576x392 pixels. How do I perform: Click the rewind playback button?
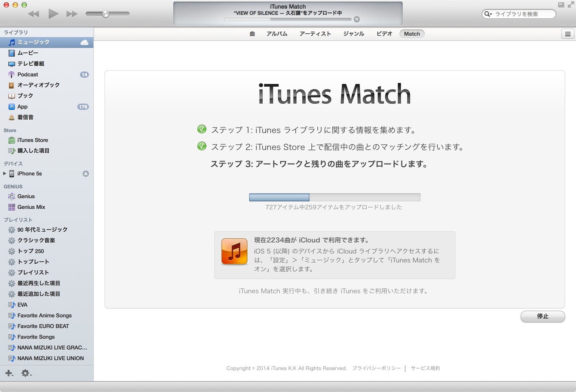(34, 14)
